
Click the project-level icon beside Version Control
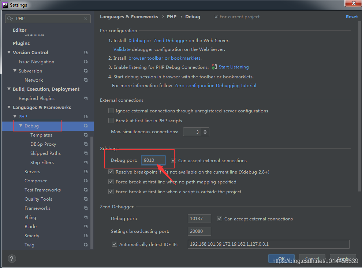86,53
